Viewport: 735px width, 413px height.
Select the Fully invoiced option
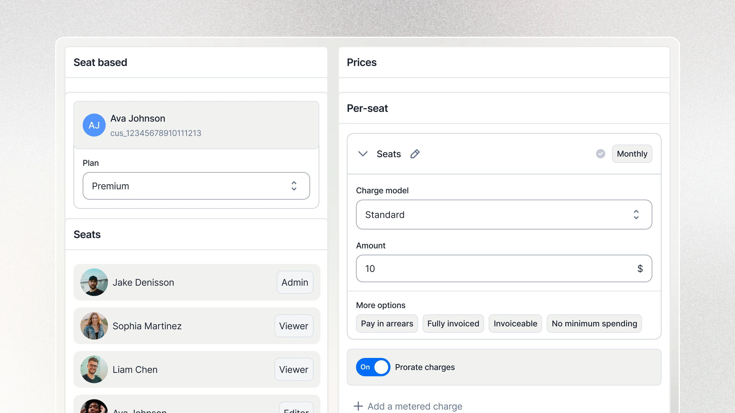click(453, 324)
